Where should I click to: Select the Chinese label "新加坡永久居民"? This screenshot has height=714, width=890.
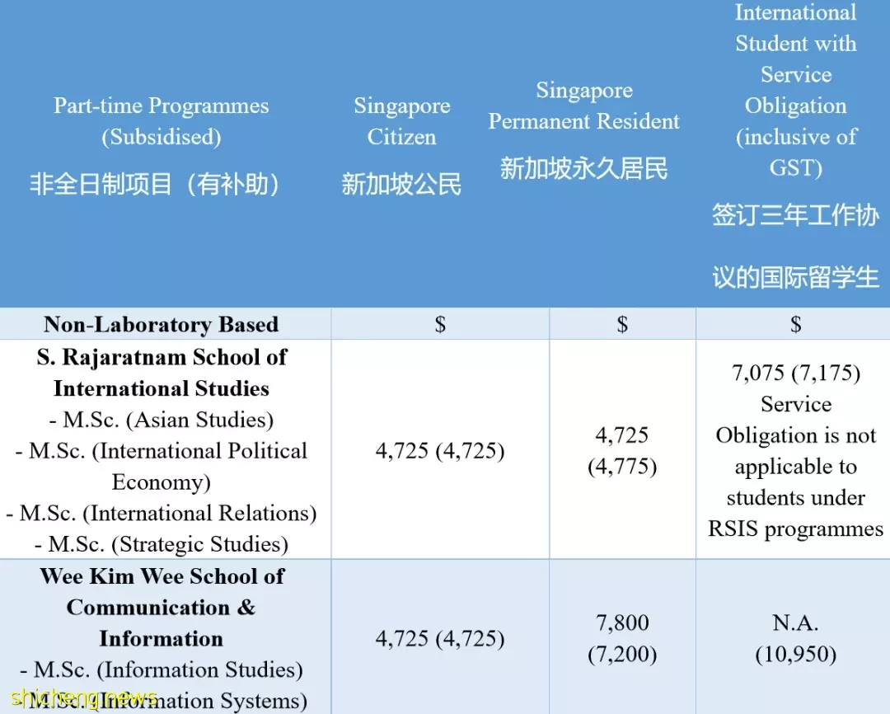(584, 169)
